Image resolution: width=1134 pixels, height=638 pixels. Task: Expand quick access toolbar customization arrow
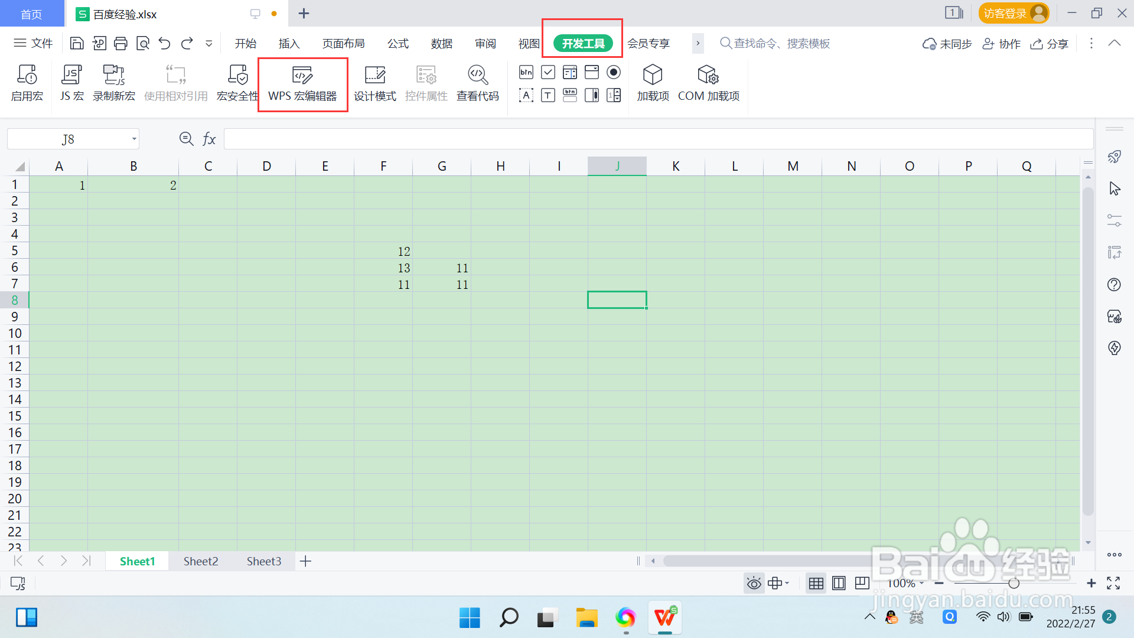click(x=208, y=43)
